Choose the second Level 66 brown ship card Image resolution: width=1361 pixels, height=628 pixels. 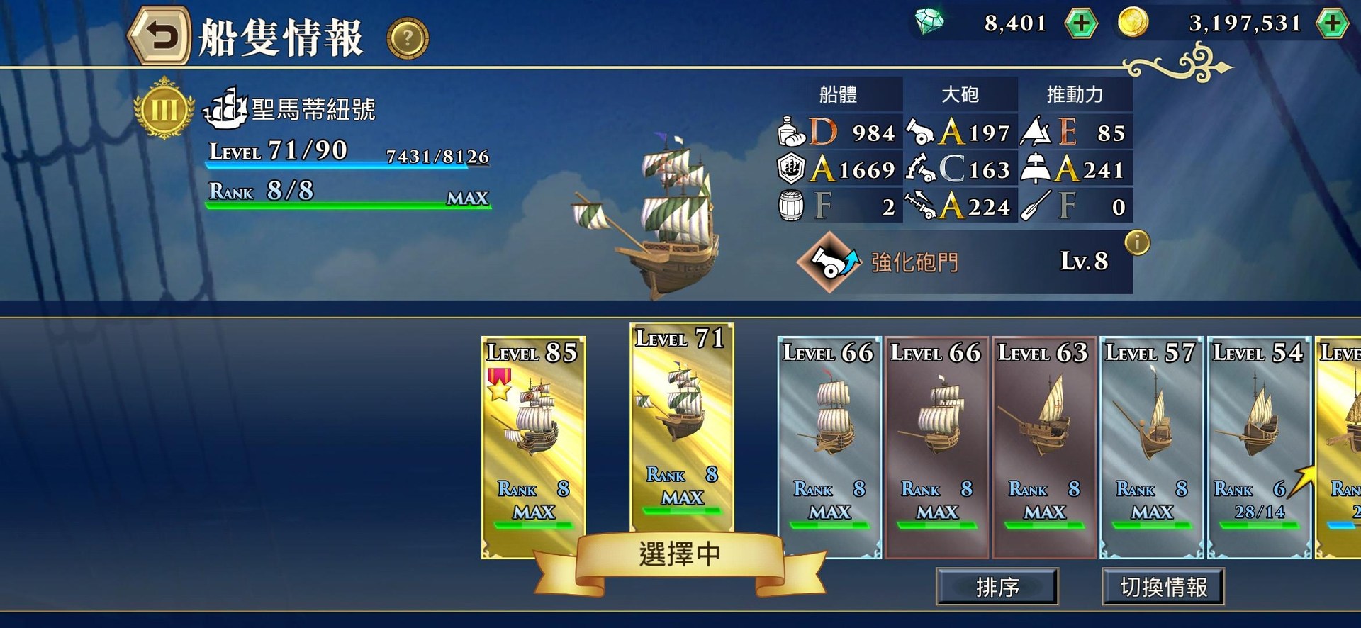click(x=936, y=447)
